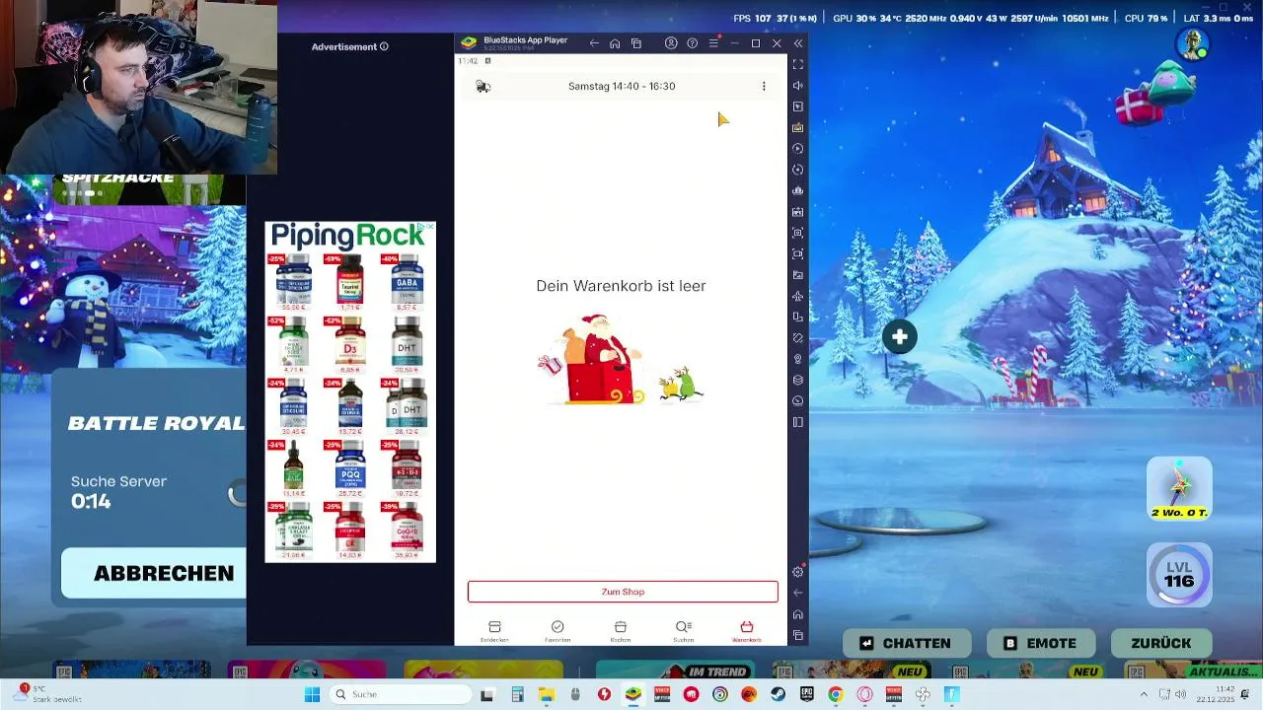Click the Zum Shop button

(x=623, y=592)
